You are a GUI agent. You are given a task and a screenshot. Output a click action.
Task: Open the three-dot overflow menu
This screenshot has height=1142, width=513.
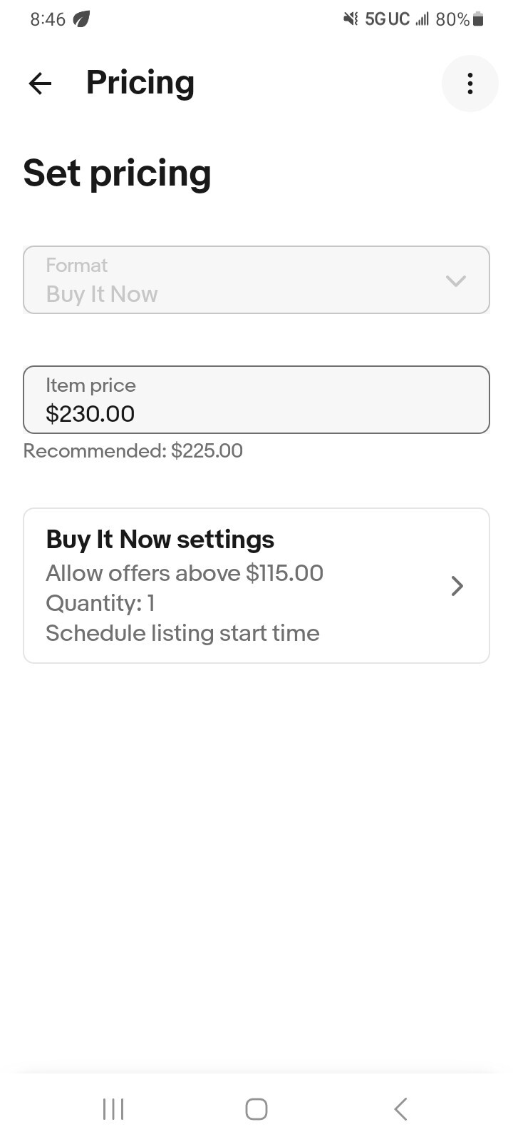point(470,84)
